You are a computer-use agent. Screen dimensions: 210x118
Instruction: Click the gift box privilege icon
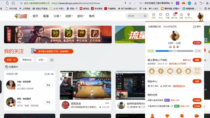(188, 71)
